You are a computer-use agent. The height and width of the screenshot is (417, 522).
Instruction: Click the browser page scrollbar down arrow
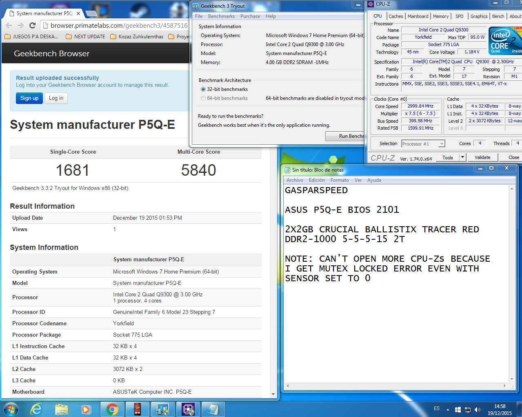[273, 394]
